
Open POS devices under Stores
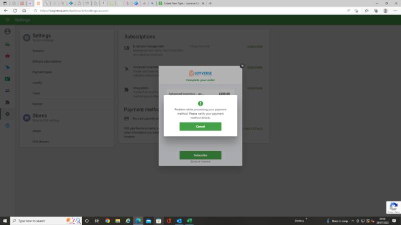click(x=41, y=141)
